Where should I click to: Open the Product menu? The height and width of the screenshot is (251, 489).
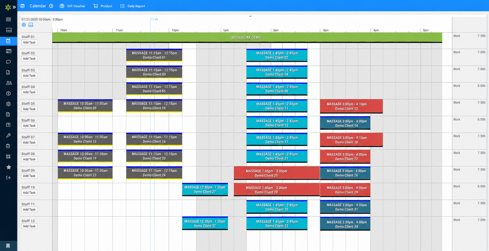pyautogui.click(x=102, y=6)
